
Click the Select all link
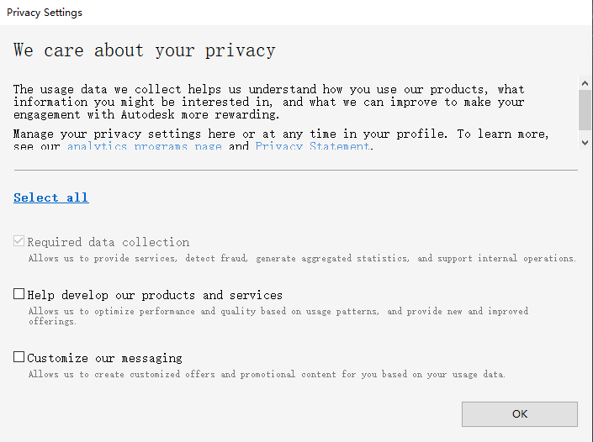tap(51, 197)
